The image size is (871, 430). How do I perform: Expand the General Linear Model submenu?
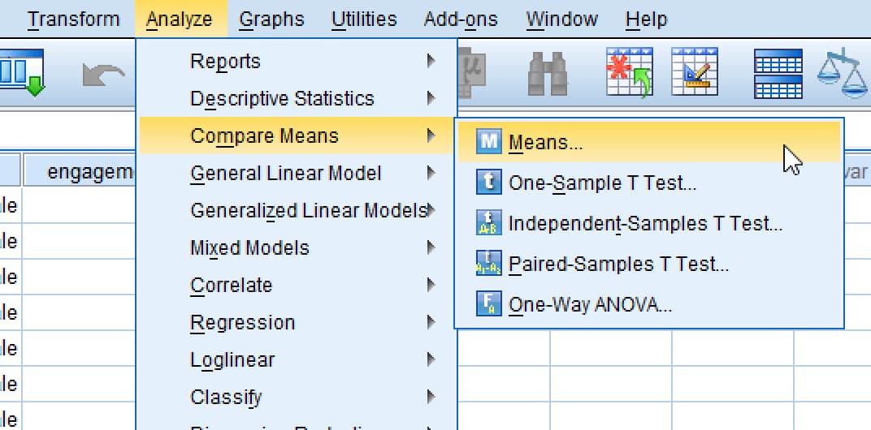(x=297, y=174)
